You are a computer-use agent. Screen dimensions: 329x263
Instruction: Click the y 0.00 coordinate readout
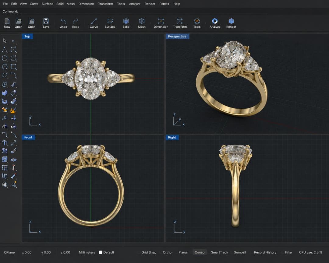pos(46,252)
